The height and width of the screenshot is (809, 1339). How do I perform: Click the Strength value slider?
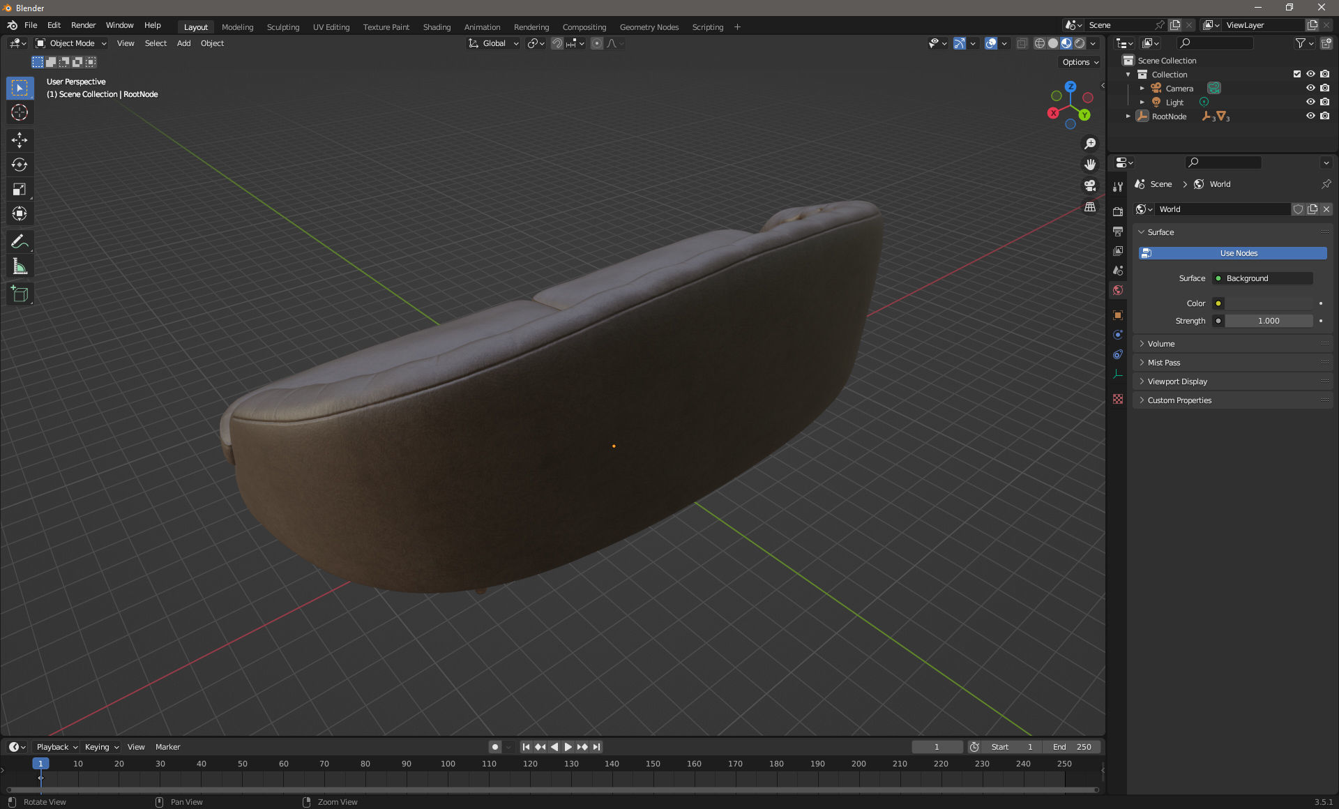click(x=1269, y=321)
